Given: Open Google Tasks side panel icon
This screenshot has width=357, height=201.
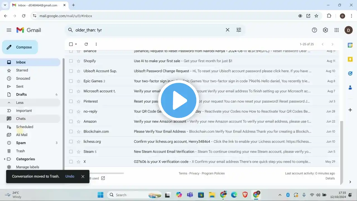Looking at the screenshot, I should [x=350, y=73].
